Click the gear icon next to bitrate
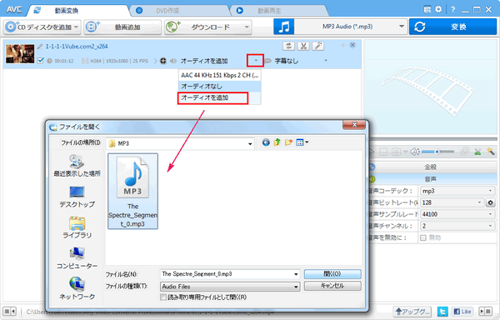The image size is (500, 320). tap(491, 202)
